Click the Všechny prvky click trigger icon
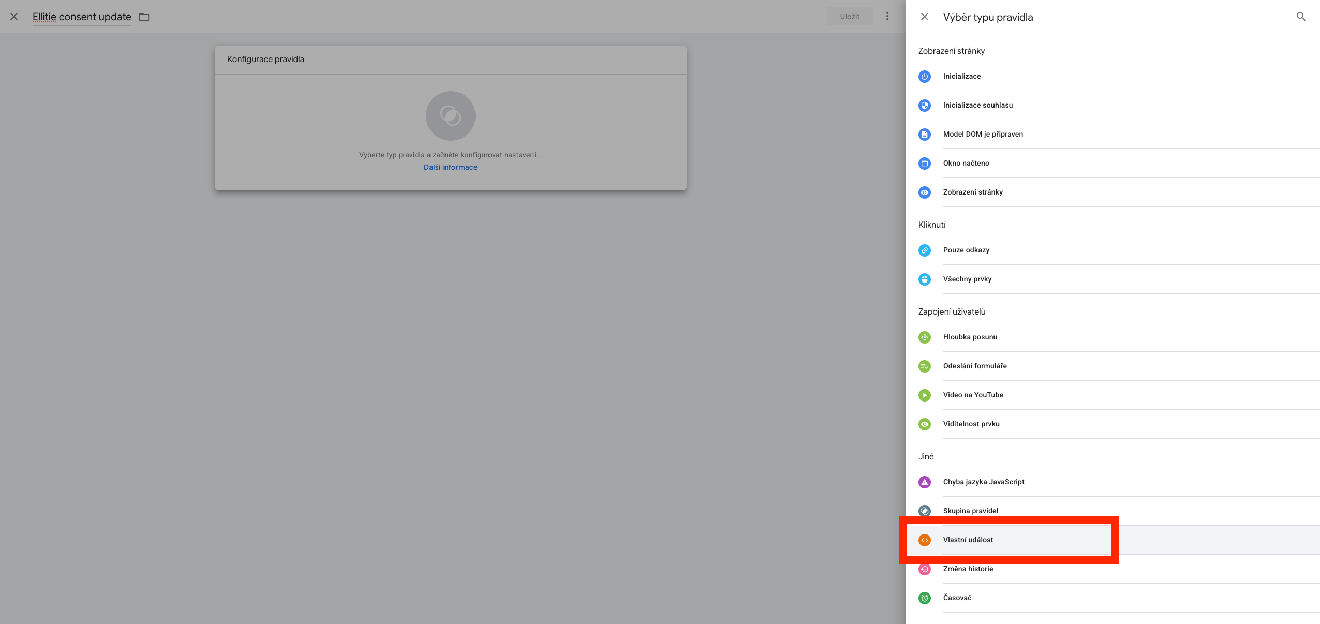Viewport: 1320px width, 624px height. pyautogui.click(x=925, y=279)
